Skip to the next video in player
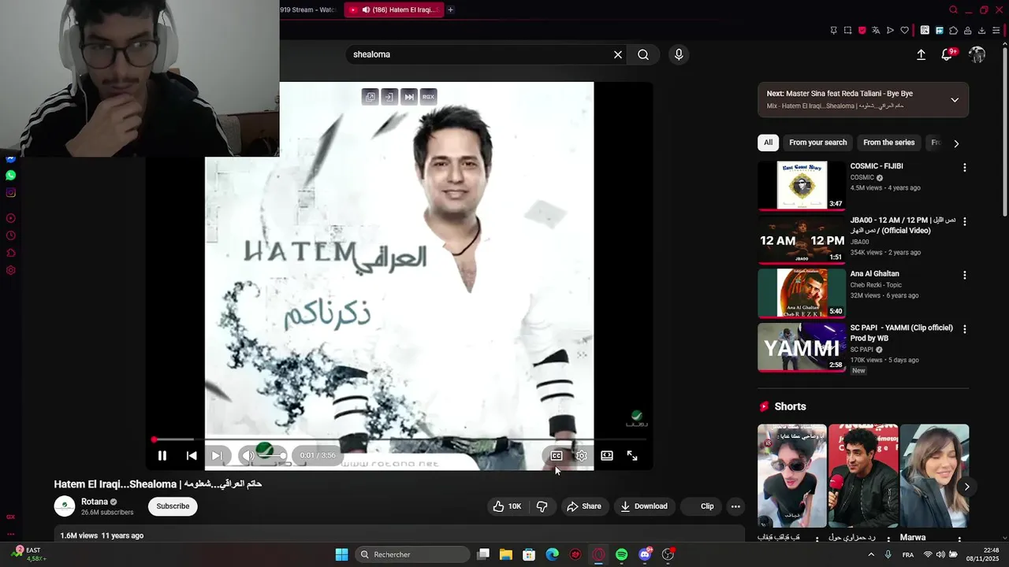The image size is (1009, 567). coord(217,455)
